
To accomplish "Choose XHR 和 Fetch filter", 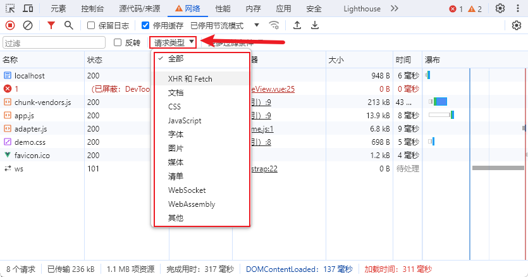I will pyautogui.click(x=202, y=79).
